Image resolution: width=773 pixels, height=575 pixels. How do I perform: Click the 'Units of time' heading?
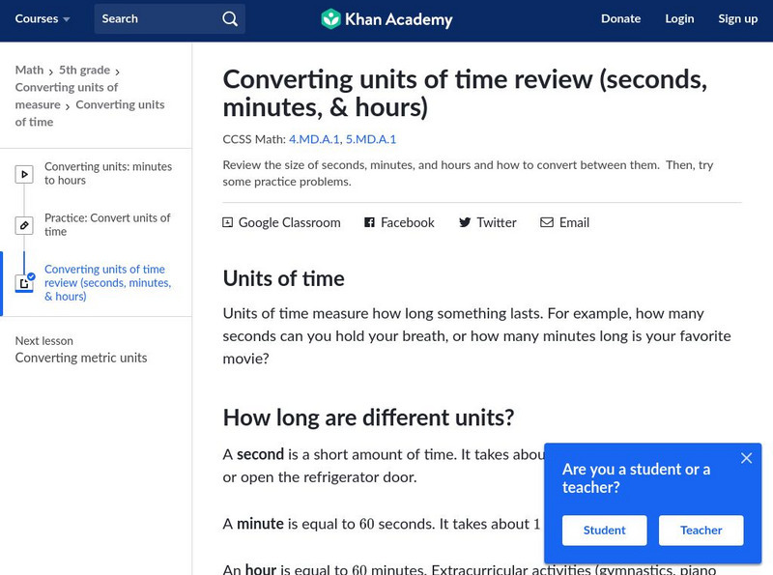click(283, 278)
